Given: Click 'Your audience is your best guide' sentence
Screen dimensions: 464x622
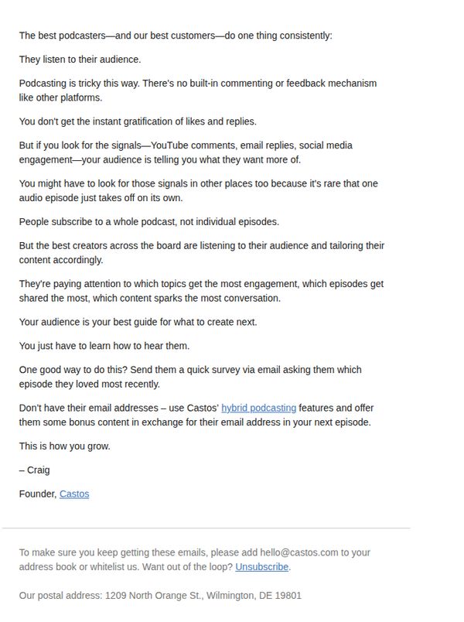Looking at the screenshot, I should 138,322.
